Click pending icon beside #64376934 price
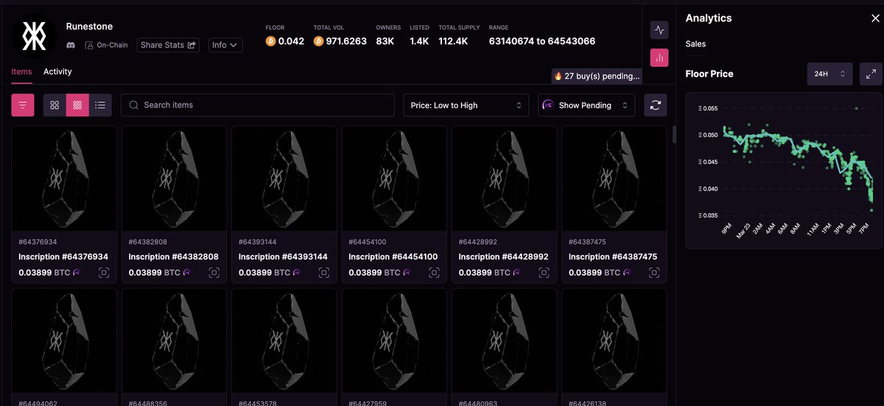The image size is (884, 406). 77,273
